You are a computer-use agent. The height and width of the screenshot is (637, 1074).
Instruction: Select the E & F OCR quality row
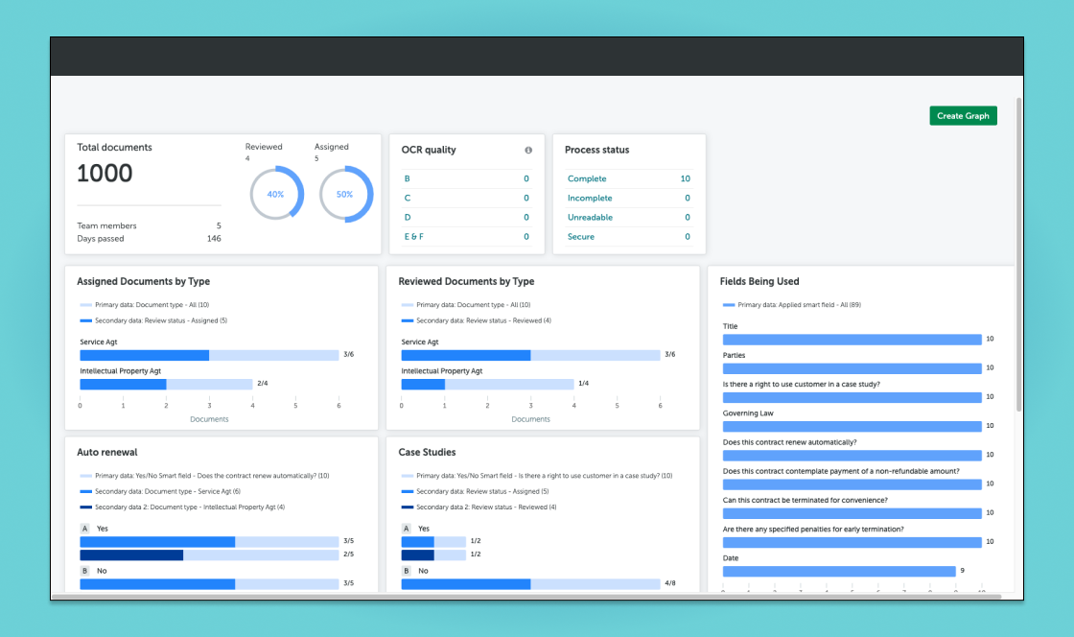[414, 237]
